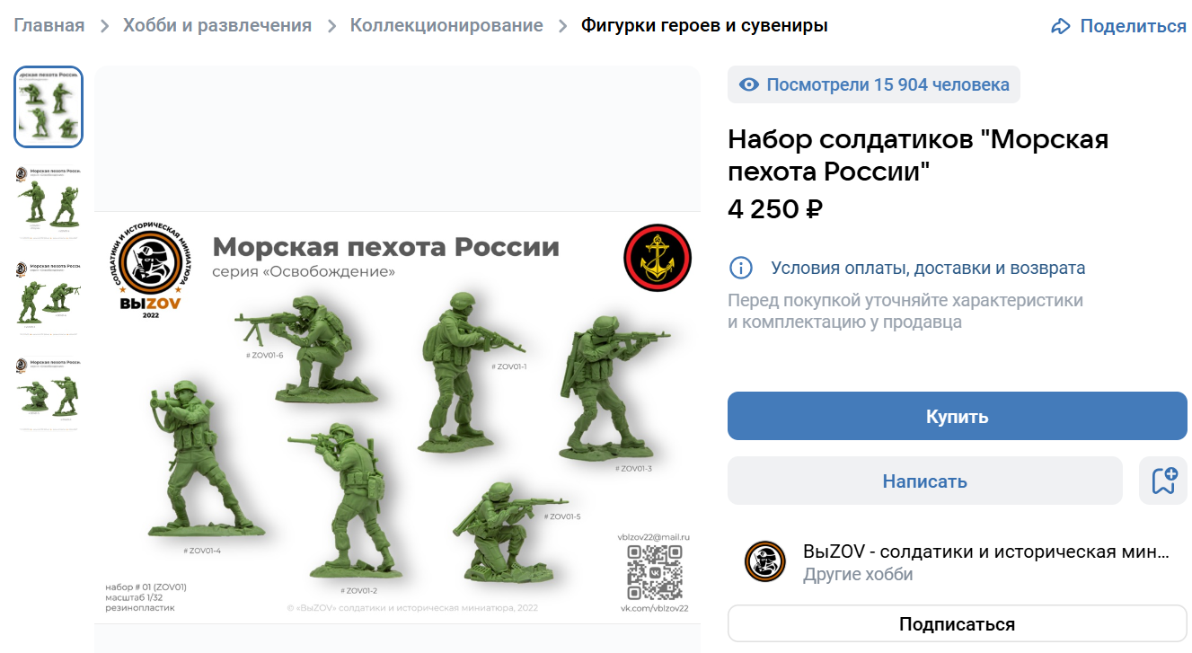Click the Подписаться button
Viewport: 1192px width, 653px height.
(x=958, y=624)
